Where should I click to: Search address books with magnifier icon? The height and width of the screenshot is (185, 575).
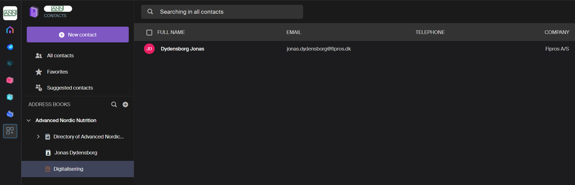tap(114, 104)
